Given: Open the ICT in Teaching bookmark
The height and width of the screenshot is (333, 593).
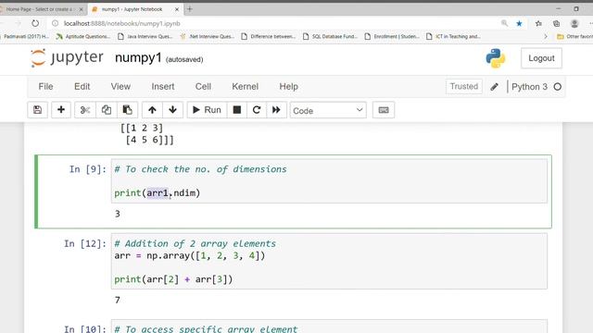Looking at the screenshot, I should 453,37.
